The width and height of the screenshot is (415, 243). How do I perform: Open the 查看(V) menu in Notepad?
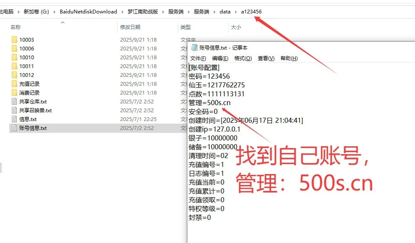coord(266,58)
